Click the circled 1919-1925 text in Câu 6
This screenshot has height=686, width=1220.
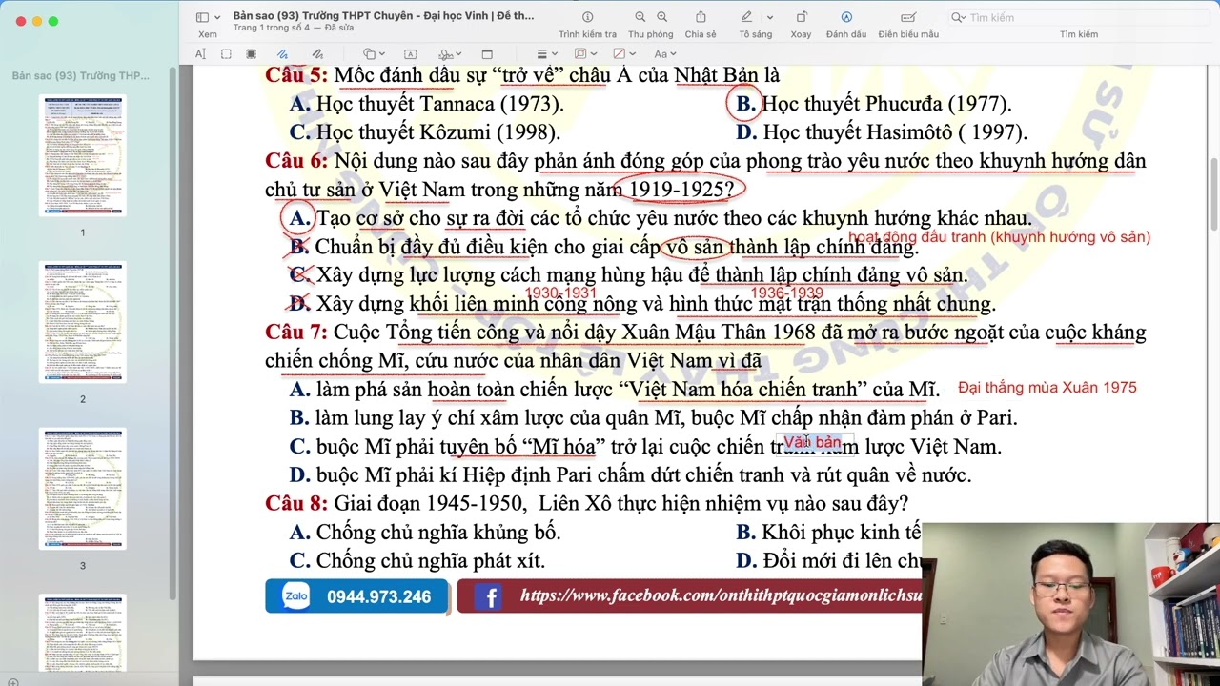[x=681, y=189]
